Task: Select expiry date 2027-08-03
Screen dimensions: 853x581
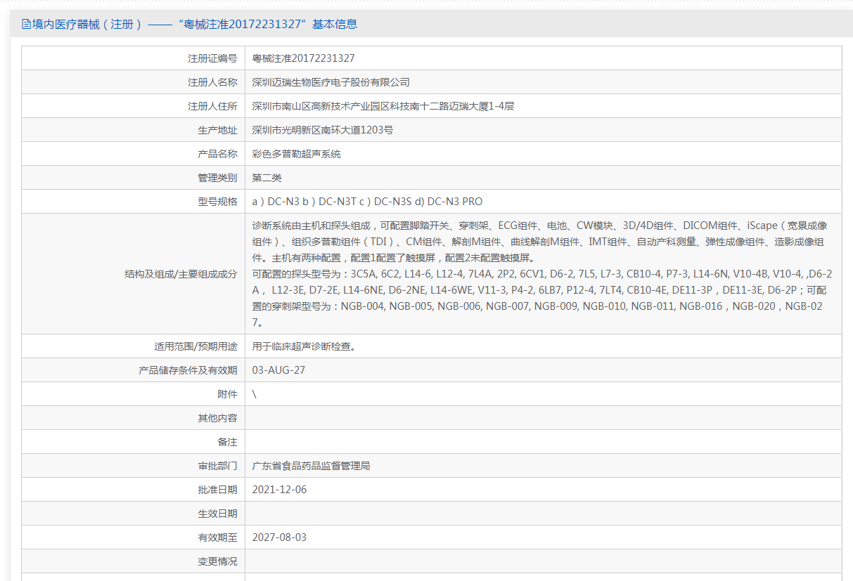Action: pos(280,537)
